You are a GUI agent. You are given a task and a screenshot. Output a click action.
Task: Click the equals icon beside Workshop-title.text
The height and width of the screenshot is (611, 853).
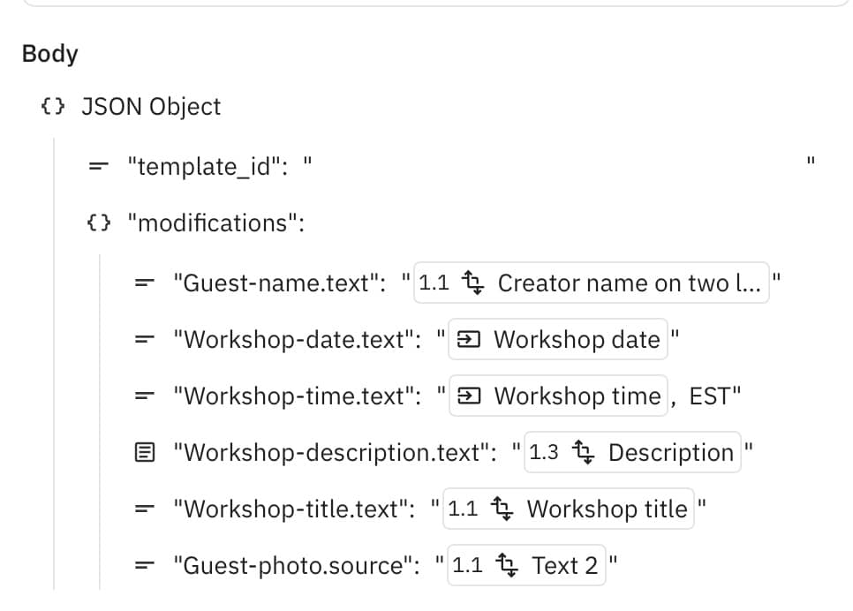143,509
